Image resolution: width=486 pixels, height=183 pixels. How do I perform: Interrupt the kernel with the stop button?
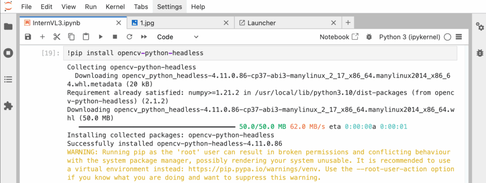pos(115,37)
